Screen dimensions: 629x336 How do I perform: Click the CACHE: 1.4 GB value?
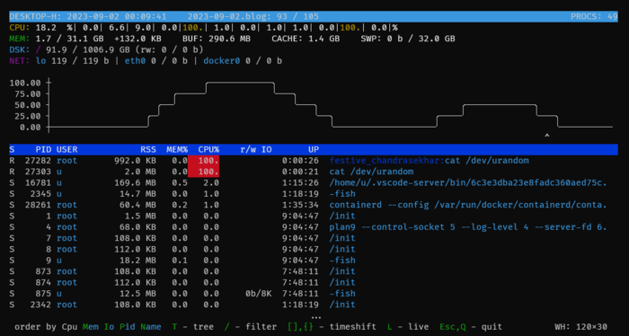[x=306, y=39]
